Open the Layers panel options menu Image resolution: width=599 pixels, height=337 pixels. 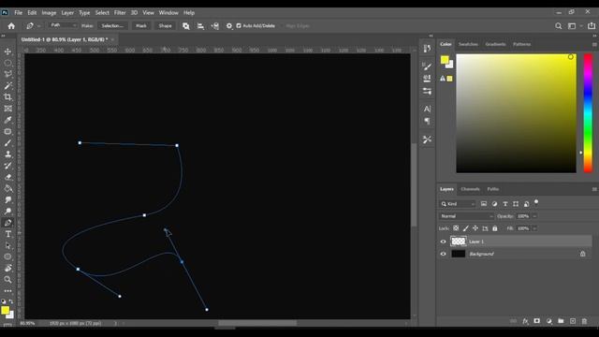coord(594,189)
